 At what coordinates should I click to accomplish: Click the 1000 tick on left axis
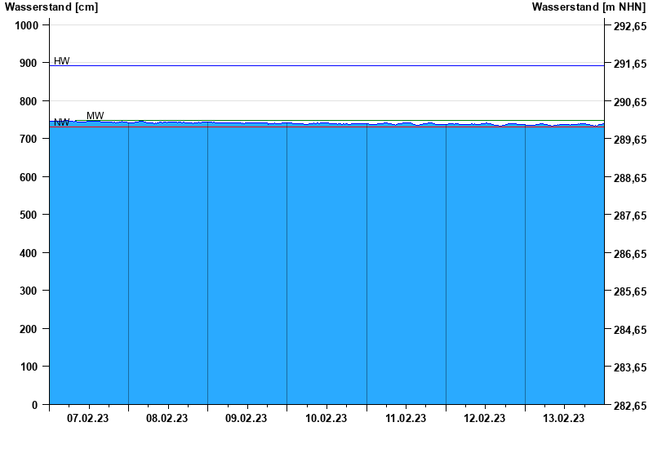tap(27, 25)
